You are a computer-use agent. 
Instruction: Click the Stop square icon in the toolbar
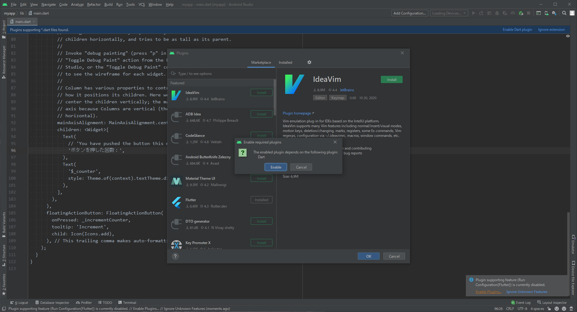pyautogui.click(x=529, y=13)
